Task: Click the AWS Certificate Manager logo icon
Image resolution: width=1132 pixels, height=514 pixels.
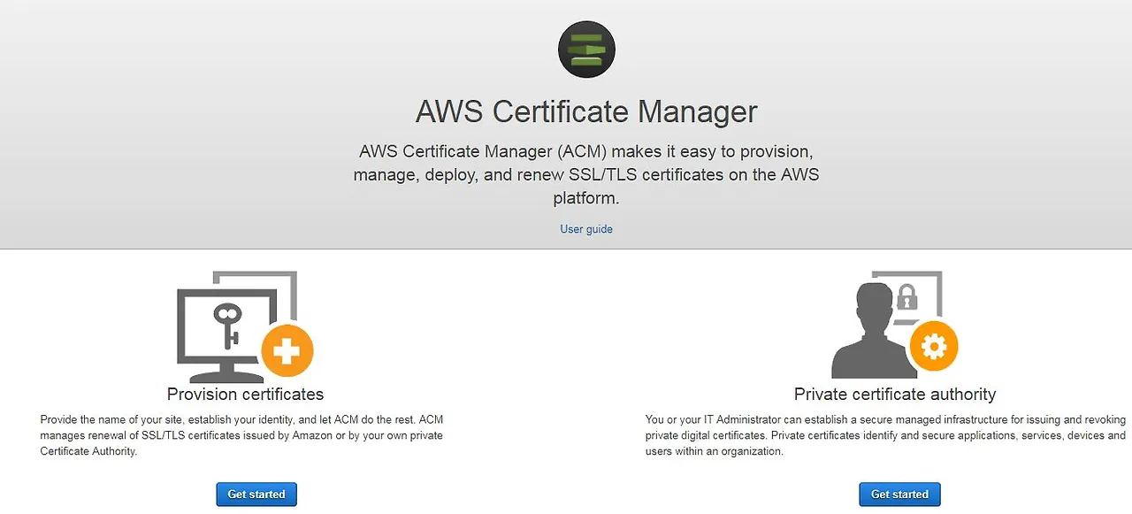Action: coord(586,50)
